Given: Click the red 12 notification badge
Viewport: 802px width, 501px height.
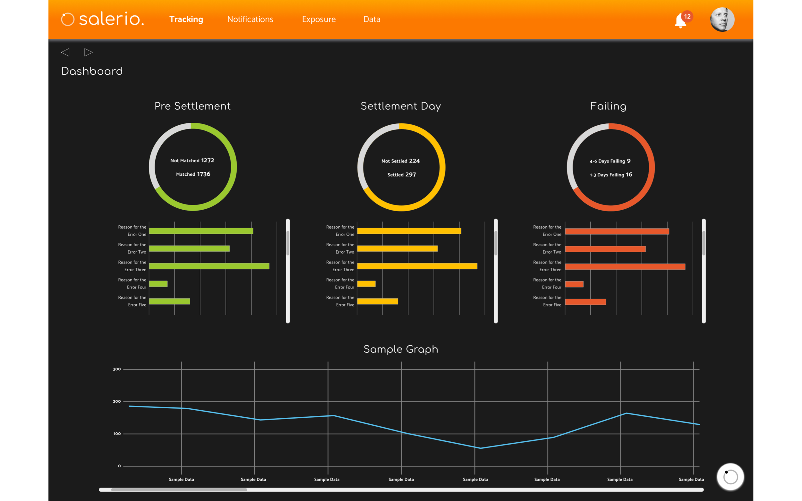Looking at the screenshot, I should (687, 16).
